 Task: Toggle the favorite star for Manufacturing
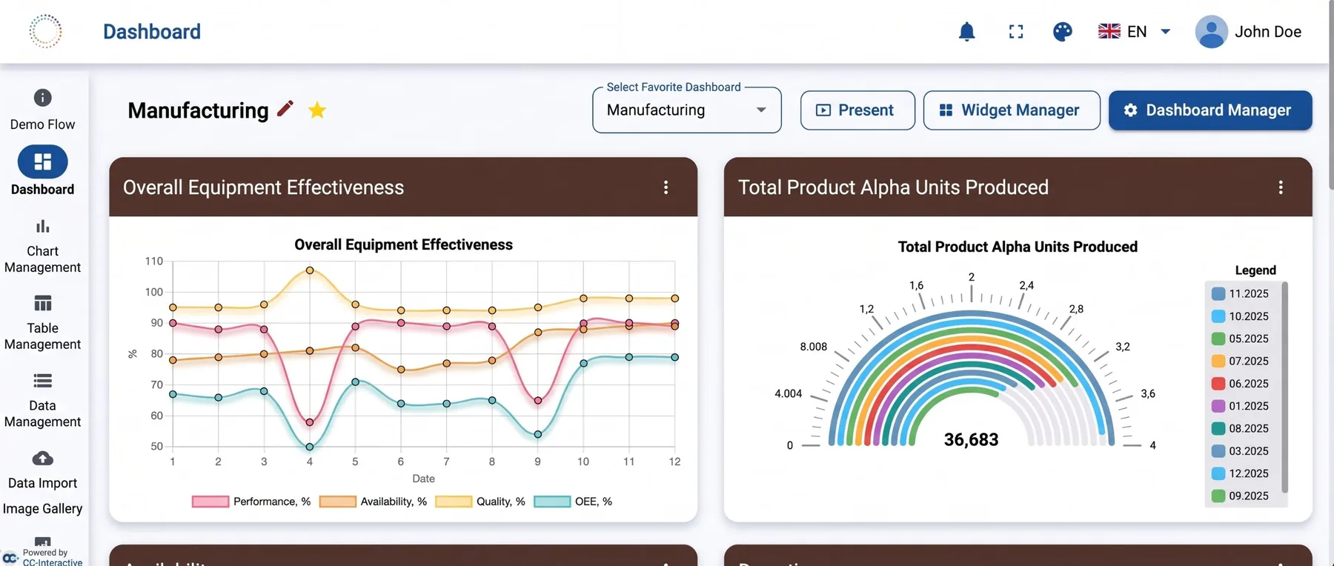[x=317, y=110]
